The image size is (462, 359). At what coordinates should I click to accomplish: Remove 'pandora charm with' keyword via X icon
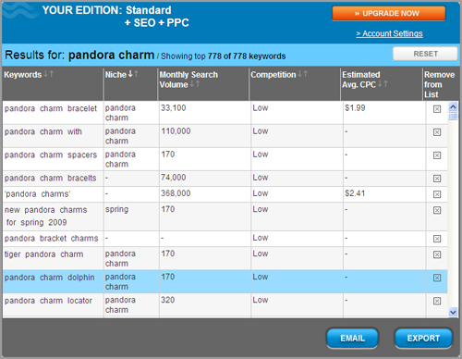437,132
